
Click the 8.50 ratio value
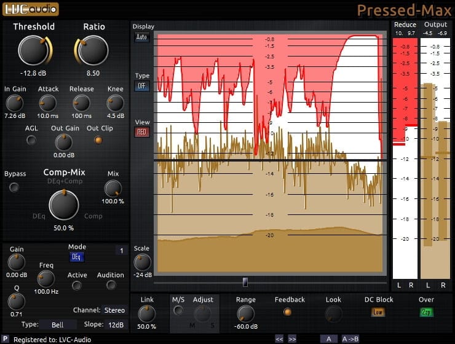[93, 73]
